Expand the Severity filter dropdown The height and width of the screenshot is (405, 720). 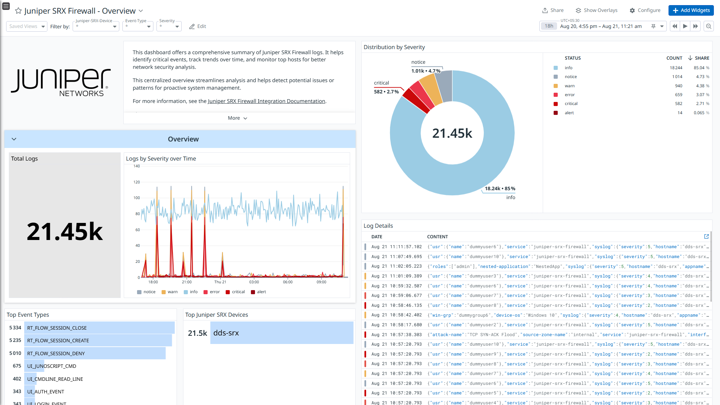169,26
